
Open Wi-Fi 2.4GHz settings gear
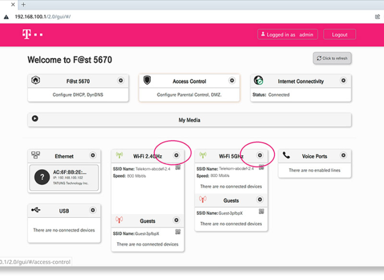coord(176,155)
